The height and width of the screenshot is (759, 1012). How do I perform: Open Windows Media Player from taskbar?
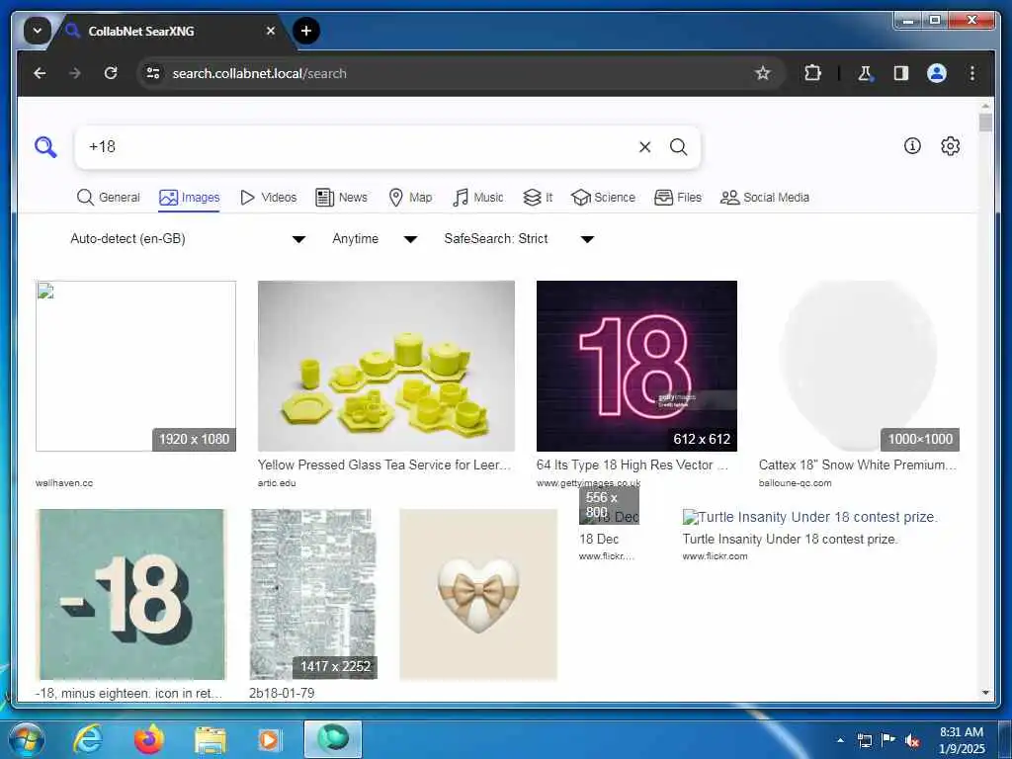[269, 739]
